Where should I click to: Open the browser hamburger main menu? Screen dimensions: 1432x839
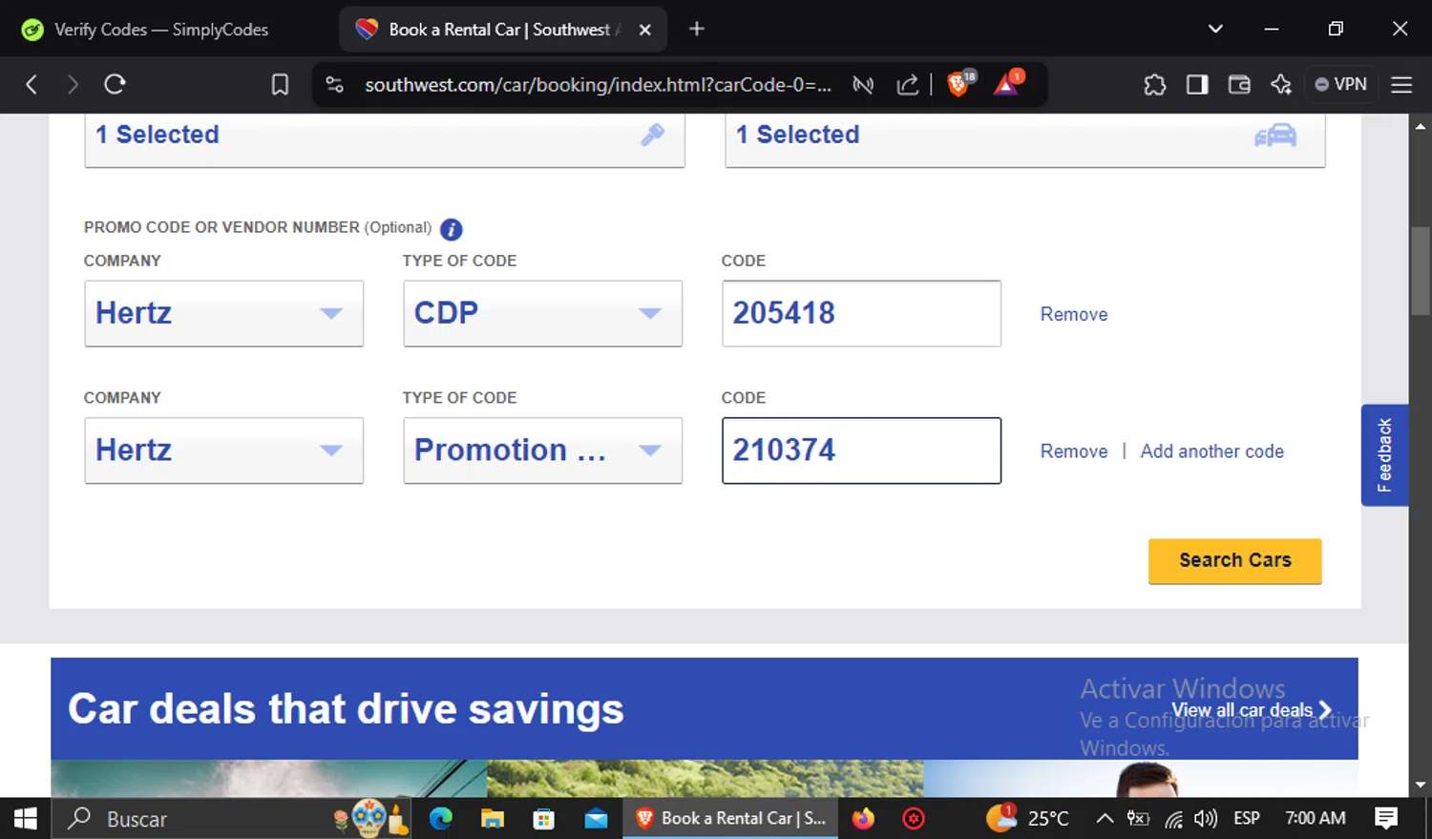[1401, 84]
